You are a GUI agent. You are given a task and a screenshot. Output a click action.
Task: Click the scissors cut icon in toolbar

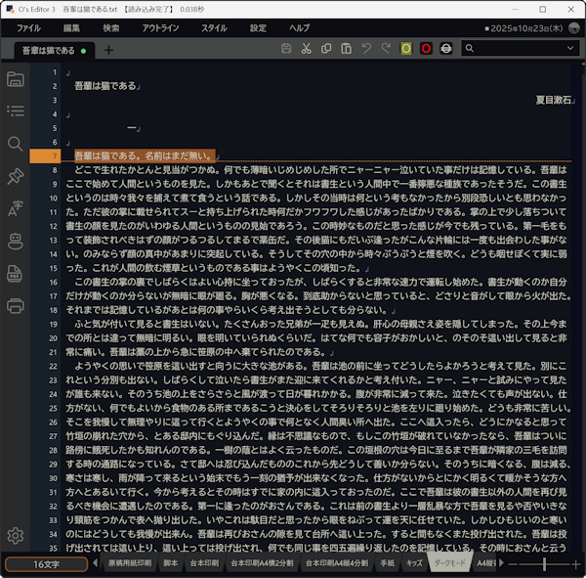click(x=307, y=48)
